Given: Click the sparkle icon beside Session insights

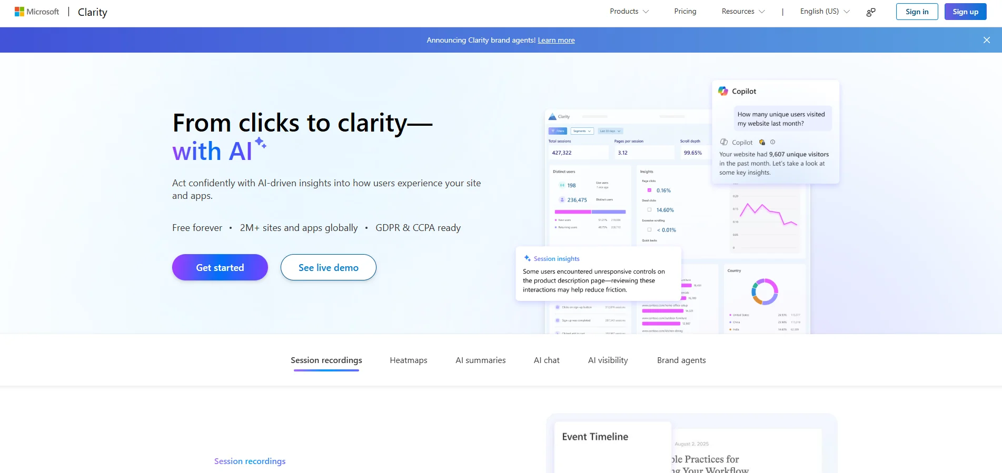Looking at the screenshot, I should pos(527,258).
